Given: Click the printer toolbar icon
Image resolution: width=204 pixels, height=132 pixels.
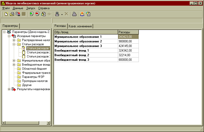Looking at the screenshot, I should [x=74, y=14].
